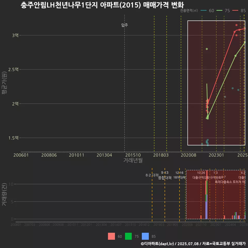Click the 평균가(원) axis title

click(4, 83)
